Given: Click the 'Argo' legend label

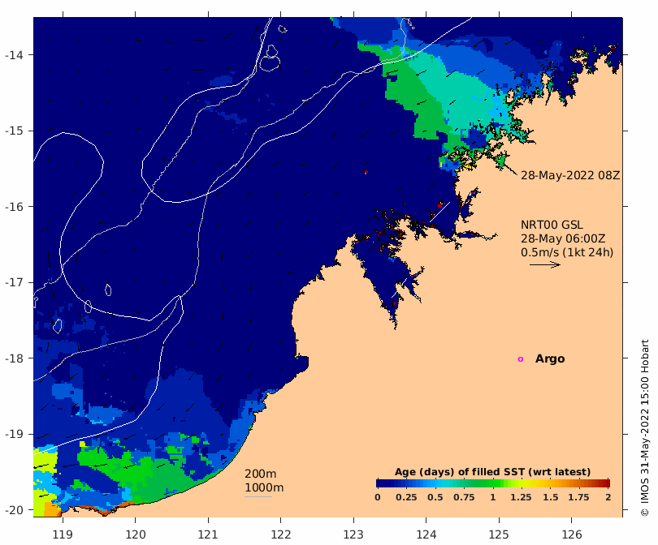Looking at the screenshot, I should (x=550, y=359).
